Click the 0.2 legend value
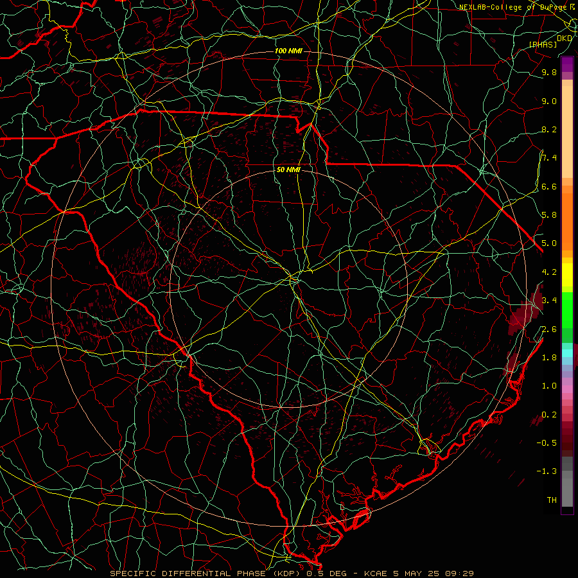The image size is (578, 578). pos(549,414)
